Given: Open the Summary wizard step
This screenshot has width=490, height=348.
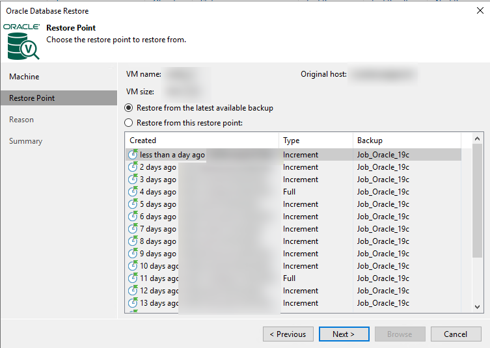Looking at the screenshot, I should (25, 141).
